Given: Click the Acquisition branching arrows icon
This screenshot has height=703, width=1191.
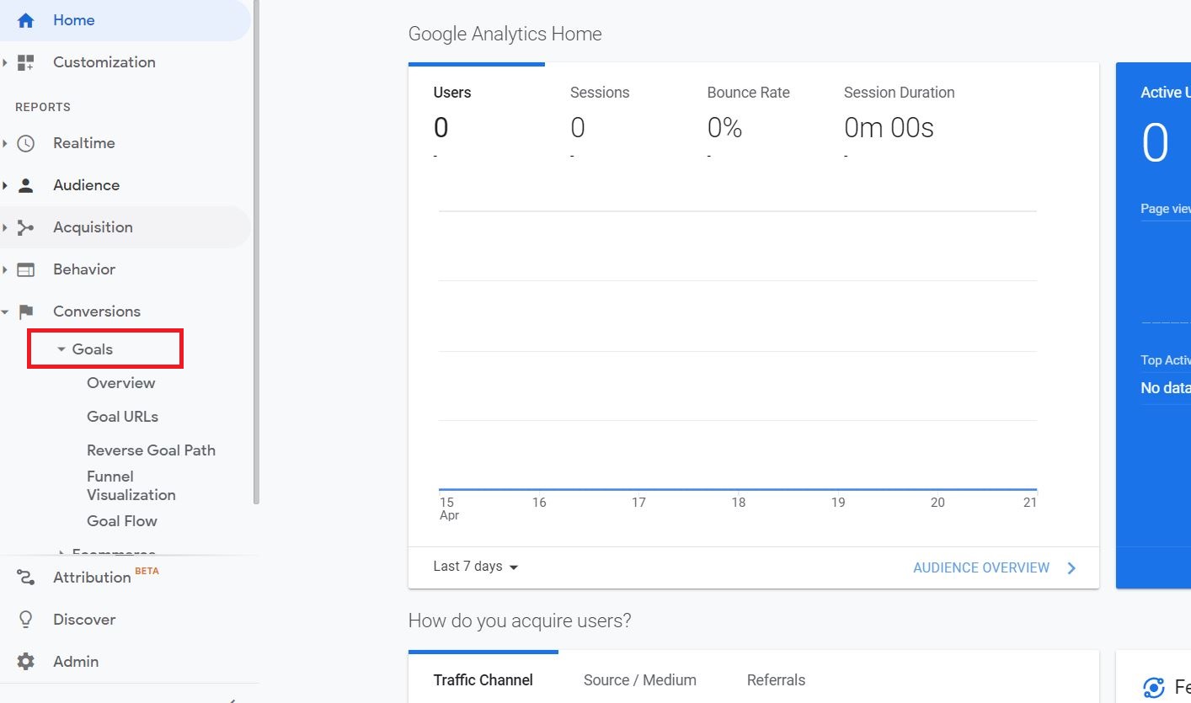Looking at the screenshot, I should click(x=26, y=227).
